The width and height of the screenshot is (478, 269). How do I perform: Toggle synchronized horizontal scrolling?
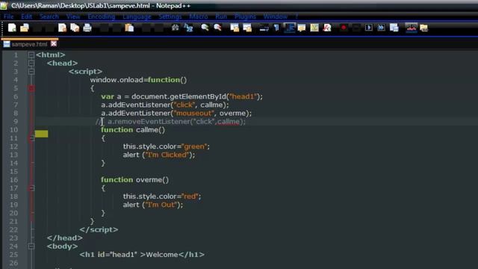[247, 28]
